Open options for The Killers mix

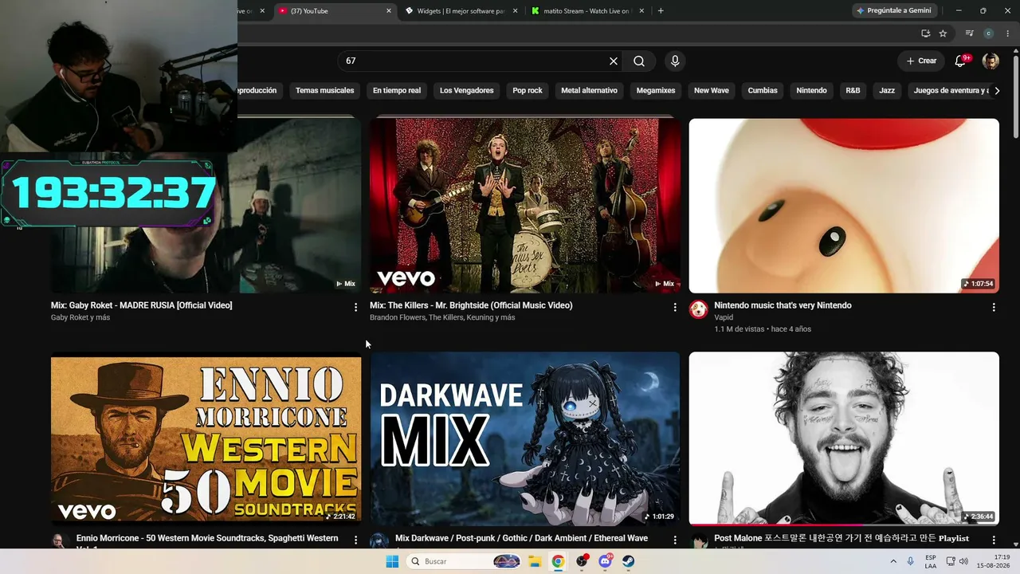pyautogui.click(x=675, y=307)
